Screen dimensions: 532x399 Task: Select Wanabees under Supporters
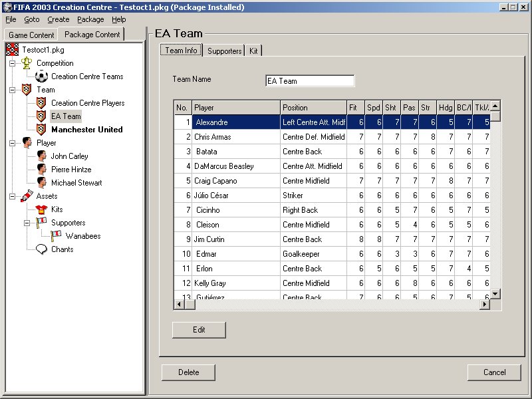pos(83,236)
